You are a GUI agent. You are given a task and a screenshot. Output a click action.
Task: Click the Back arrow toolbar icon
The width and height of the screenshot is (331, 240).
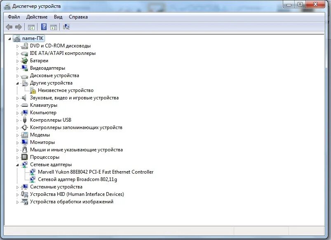[9, 27]
